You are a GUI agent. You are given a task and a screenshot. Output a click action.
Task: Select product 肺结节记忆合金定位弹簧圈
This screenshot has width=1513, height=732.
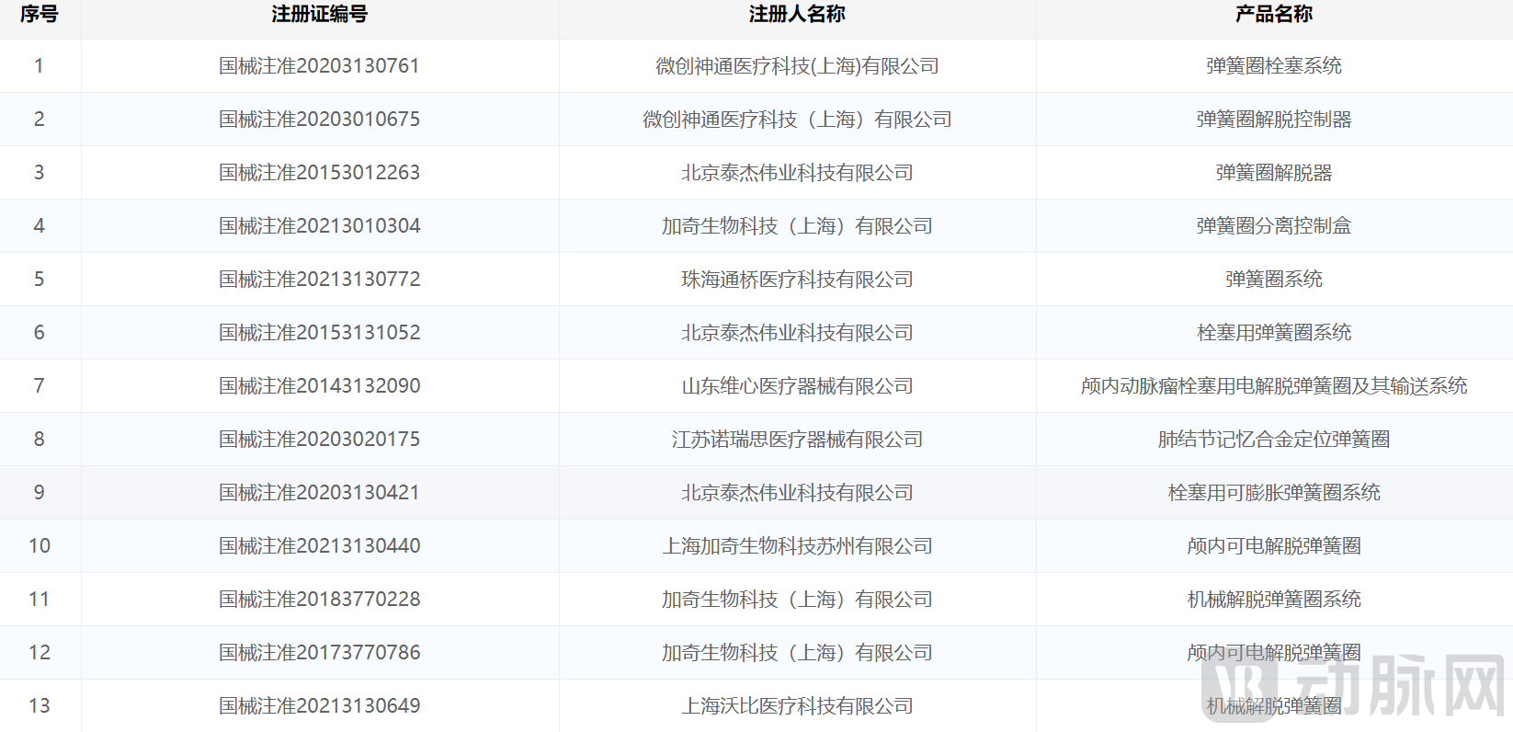1273,440
